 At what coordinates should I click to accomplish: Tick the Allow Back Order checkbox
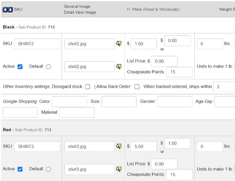point(137,87)
